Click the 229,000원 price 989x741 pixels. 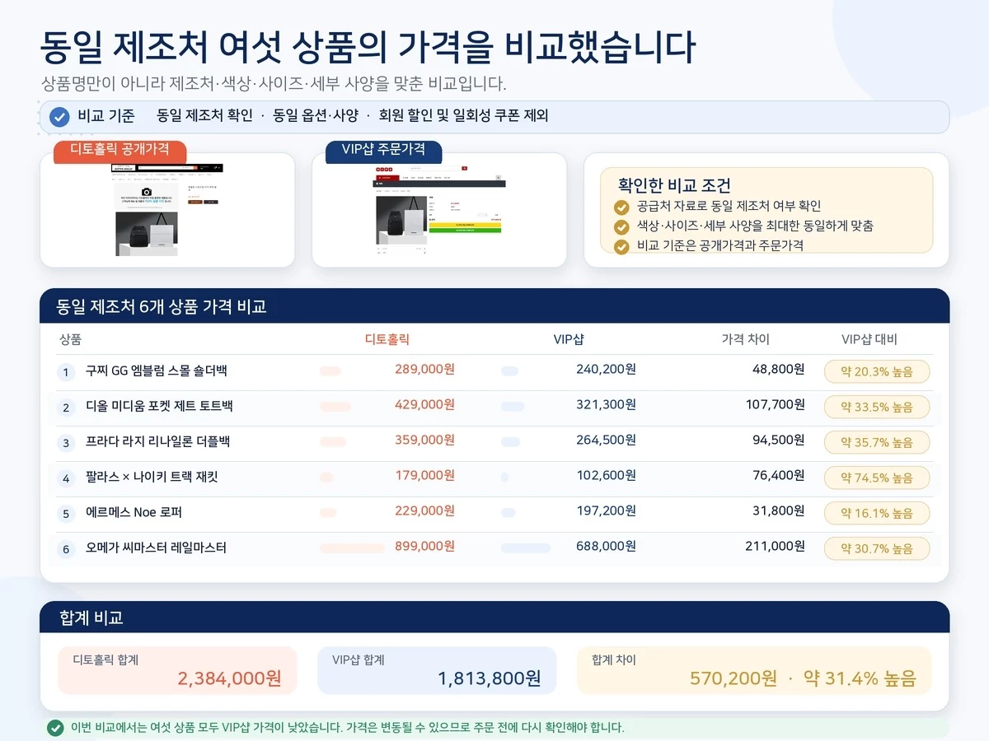click(x=424, y=511)
